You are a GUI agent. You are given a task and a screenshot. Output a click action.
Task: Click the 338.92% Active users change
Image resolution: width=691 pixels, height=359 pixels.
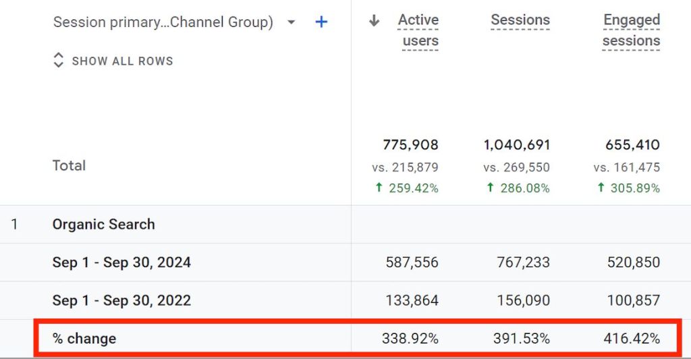click(410, 338)
